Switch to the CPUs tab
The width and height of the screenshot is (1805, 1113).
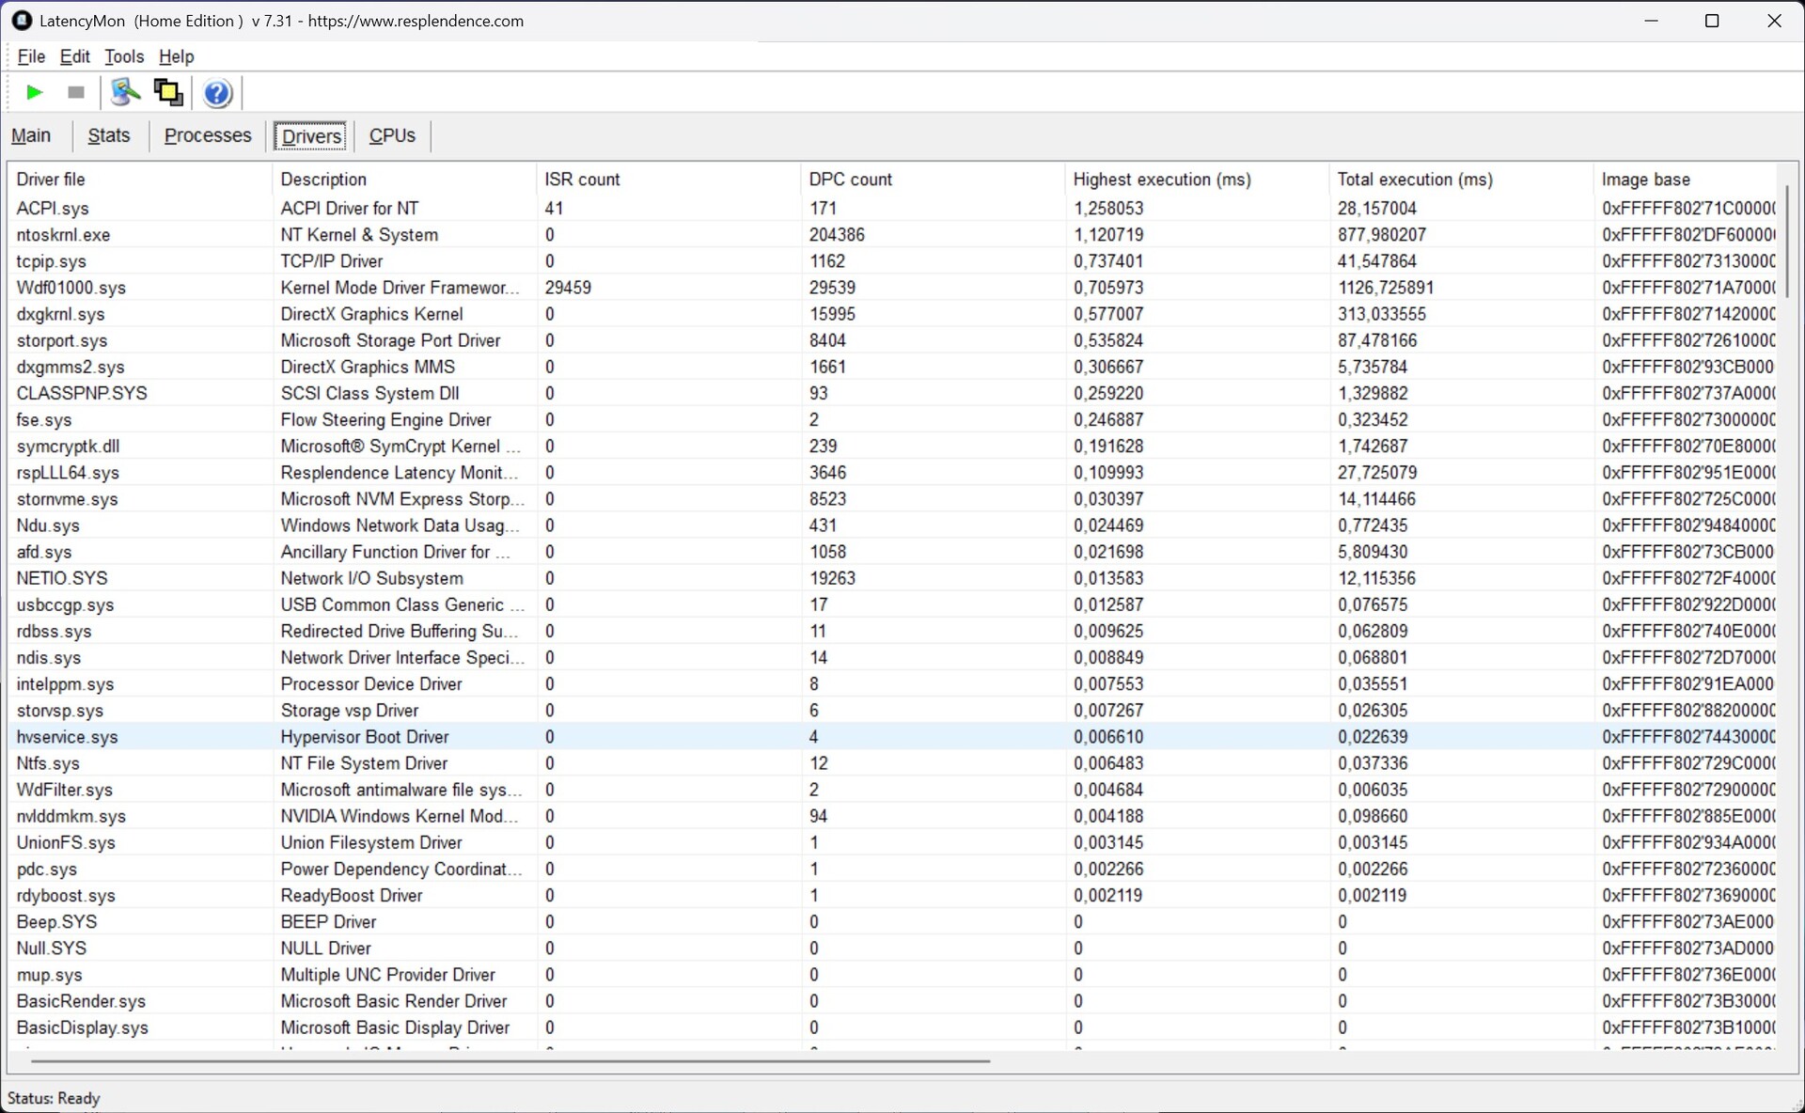(x=392, y=135)
